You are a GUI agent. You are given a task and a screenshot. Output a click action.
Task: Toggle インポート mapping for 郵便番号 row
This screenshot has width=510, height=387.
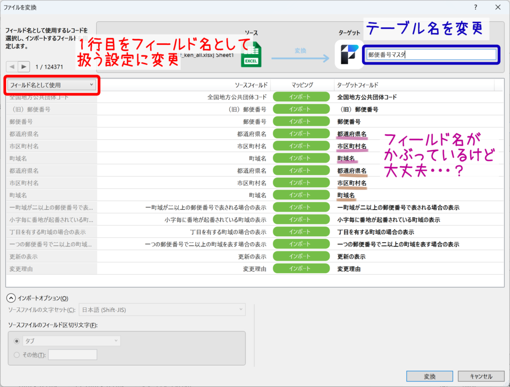(301, 121)
